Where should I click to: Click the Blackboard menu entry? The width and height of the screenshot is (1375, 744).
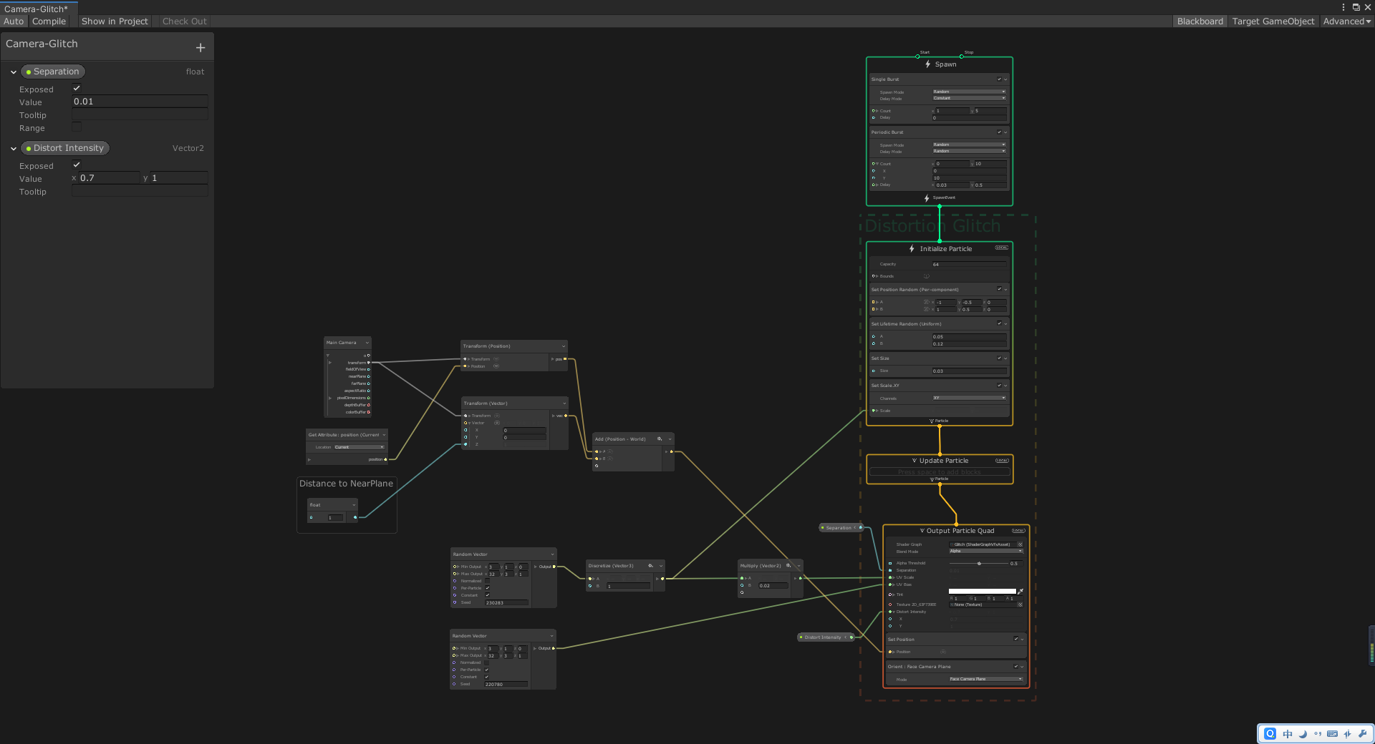point(1200,21)
